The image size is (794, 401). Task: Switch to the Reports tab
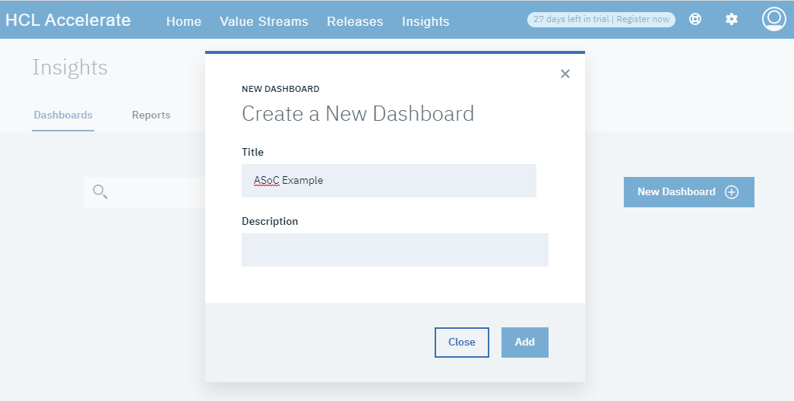coord(151,115)
